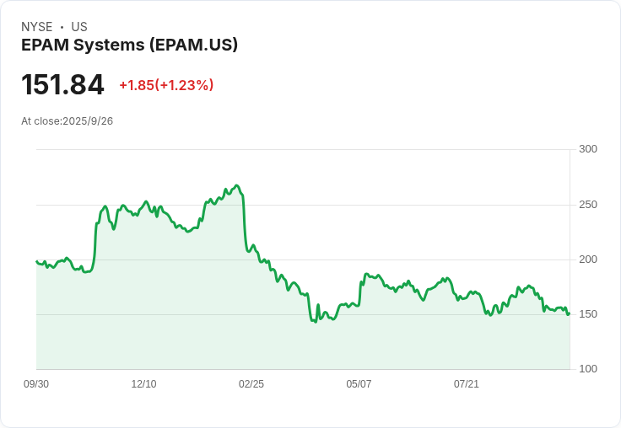Click the 250 price axis label
The image size is (621, 428).
click(588, 205)
